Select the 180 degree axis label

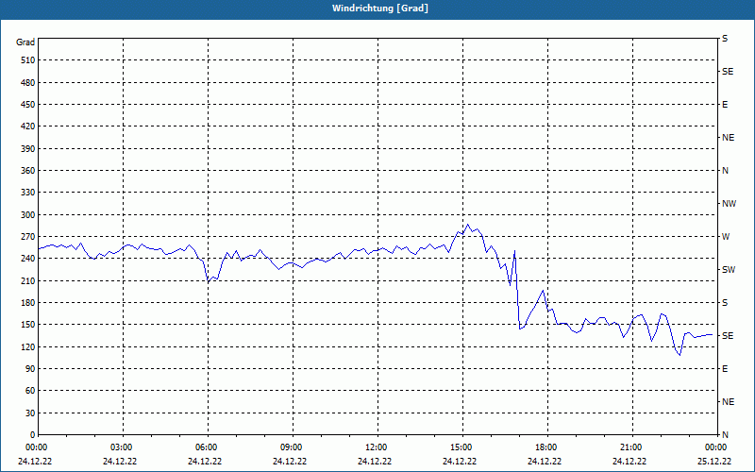[x=28, y=303]
